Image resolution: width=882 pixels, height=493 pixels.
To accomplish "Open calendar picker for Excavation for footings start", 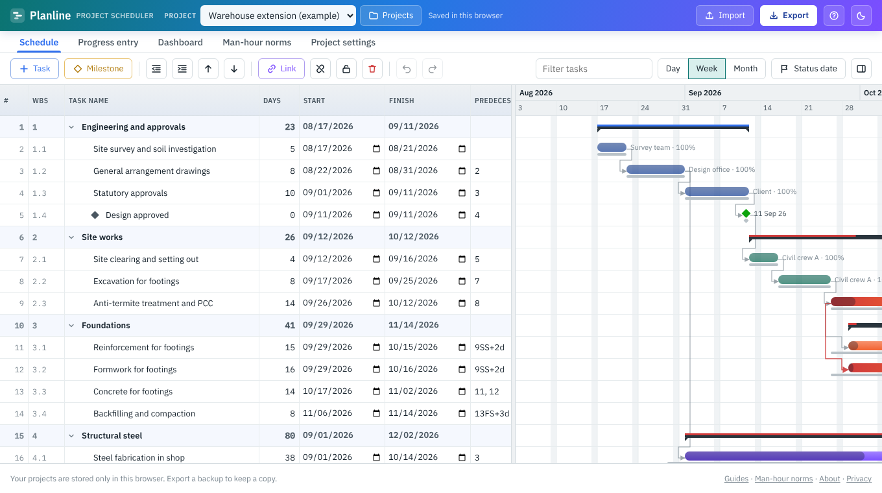I will coord(377,282).
